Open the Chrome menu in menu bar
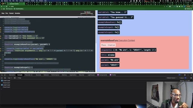 pos(6,1)
